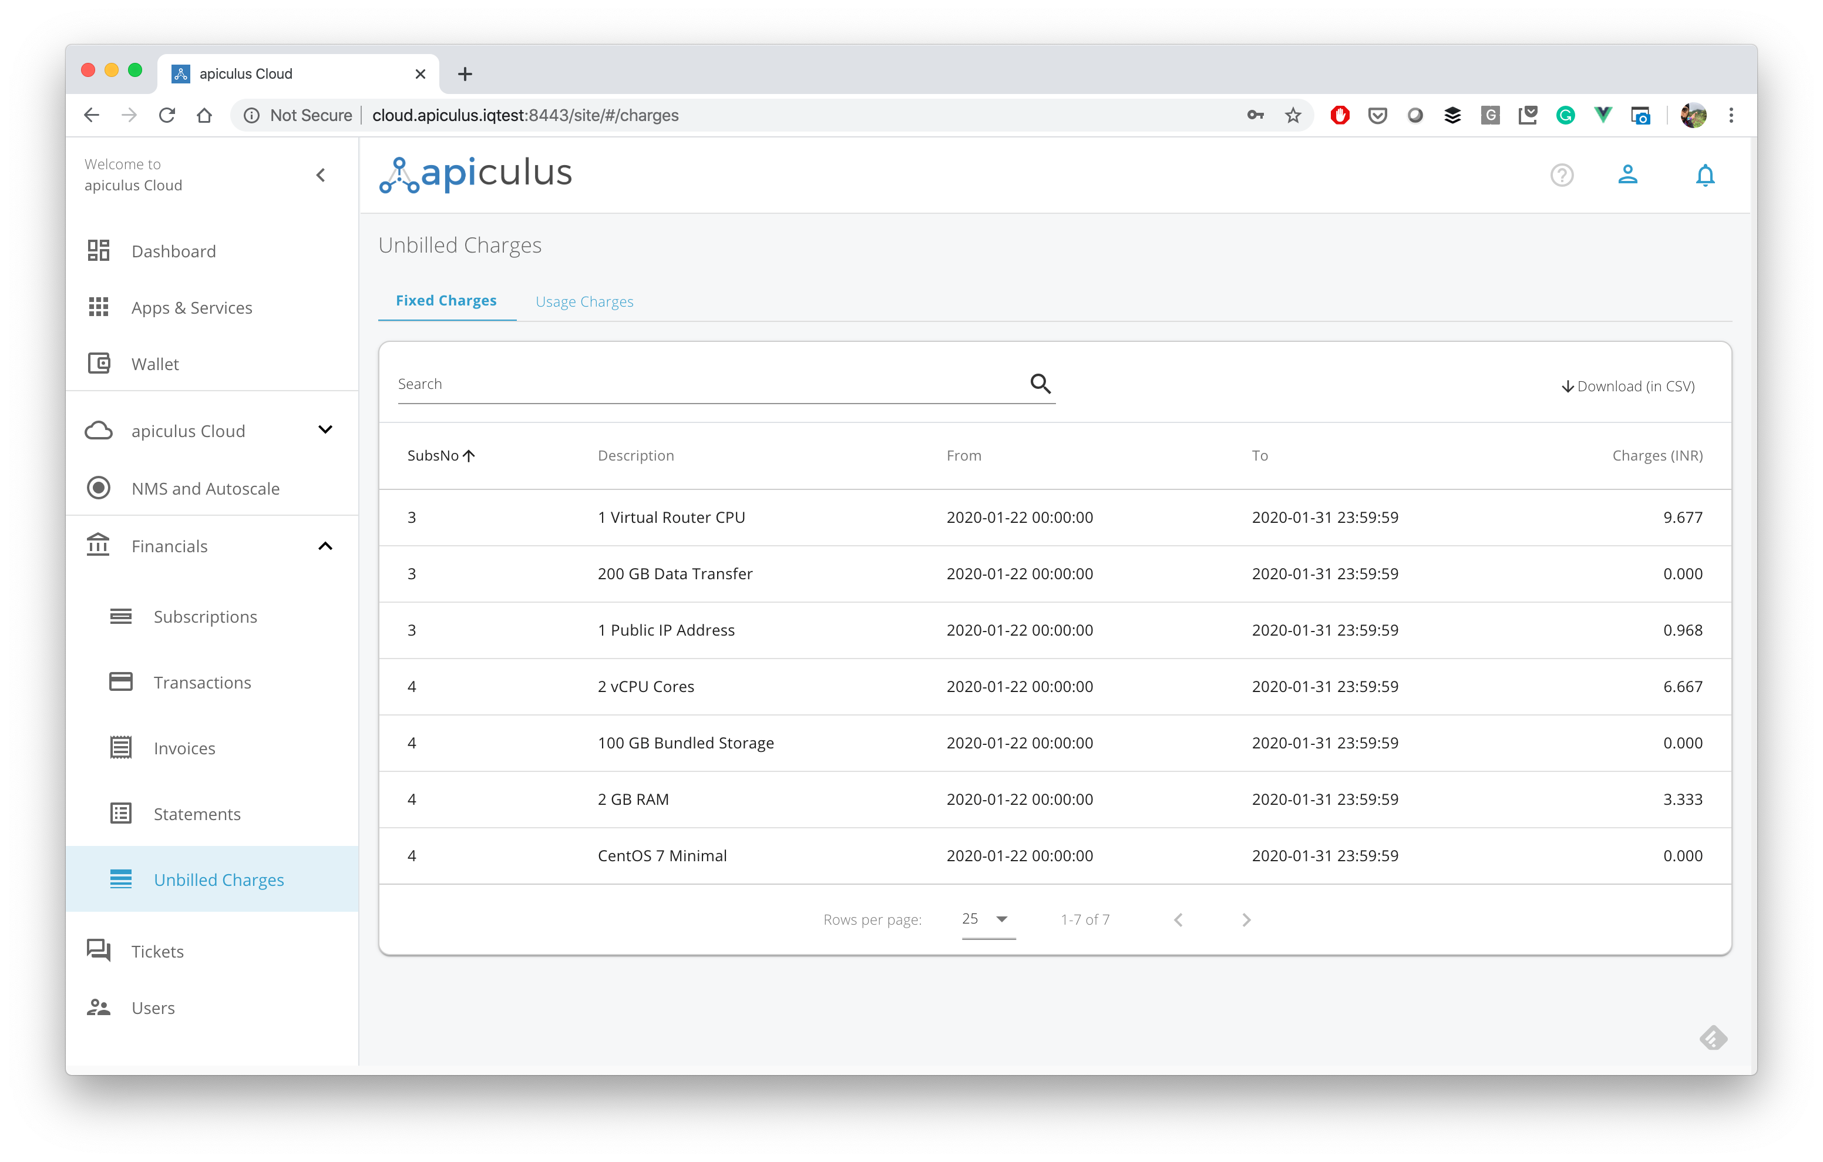Open Chrome three-dot menu
The height and width of the screenshot is (1162, 1823).
(x=1731, y=115)
